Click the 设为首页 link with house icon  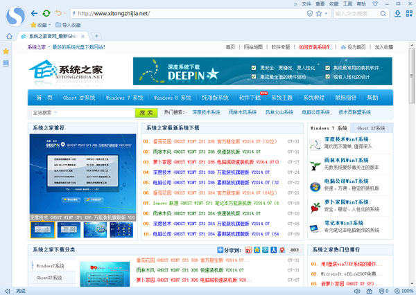(353, 47)
